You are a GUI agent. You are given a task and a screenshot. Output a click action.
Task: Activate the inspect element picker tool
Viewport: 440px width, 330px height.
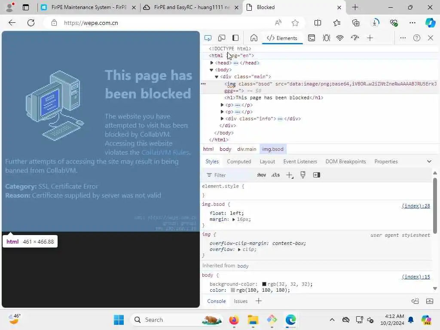[x=208, y=38]
